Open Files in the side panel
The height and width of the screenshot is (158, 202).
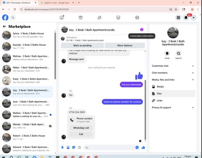coord(173,94)
